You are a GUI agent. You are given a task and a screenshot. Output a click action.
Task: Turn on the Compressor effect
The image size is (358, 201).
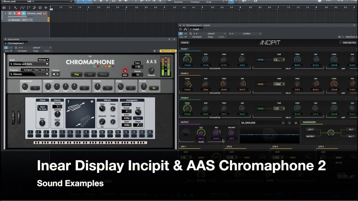point(35,88)
